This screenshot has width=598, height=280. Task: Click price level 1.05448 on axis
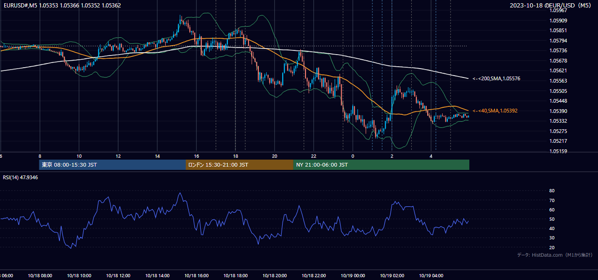point(558,101)
